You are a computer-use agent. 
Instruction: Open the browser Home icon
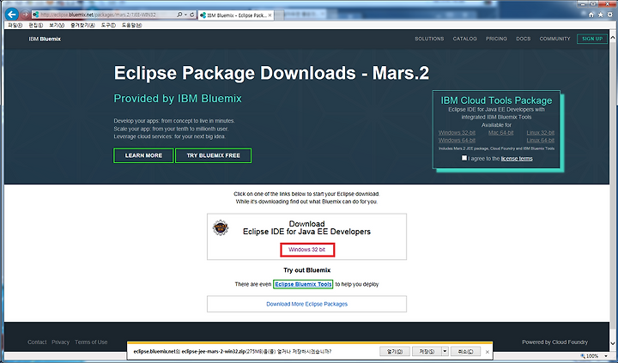(x=591, y=15)
